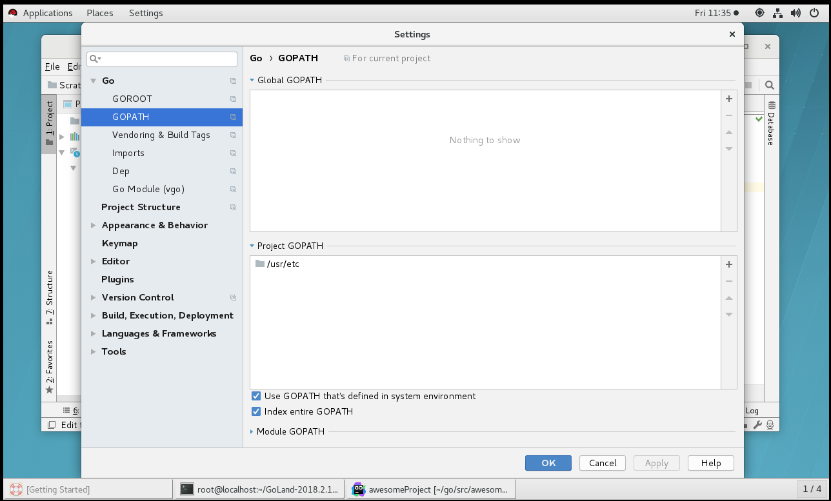831x501 pixels.
Task: Switch to terminal root@localhost taskbar item
Action: 259,489
